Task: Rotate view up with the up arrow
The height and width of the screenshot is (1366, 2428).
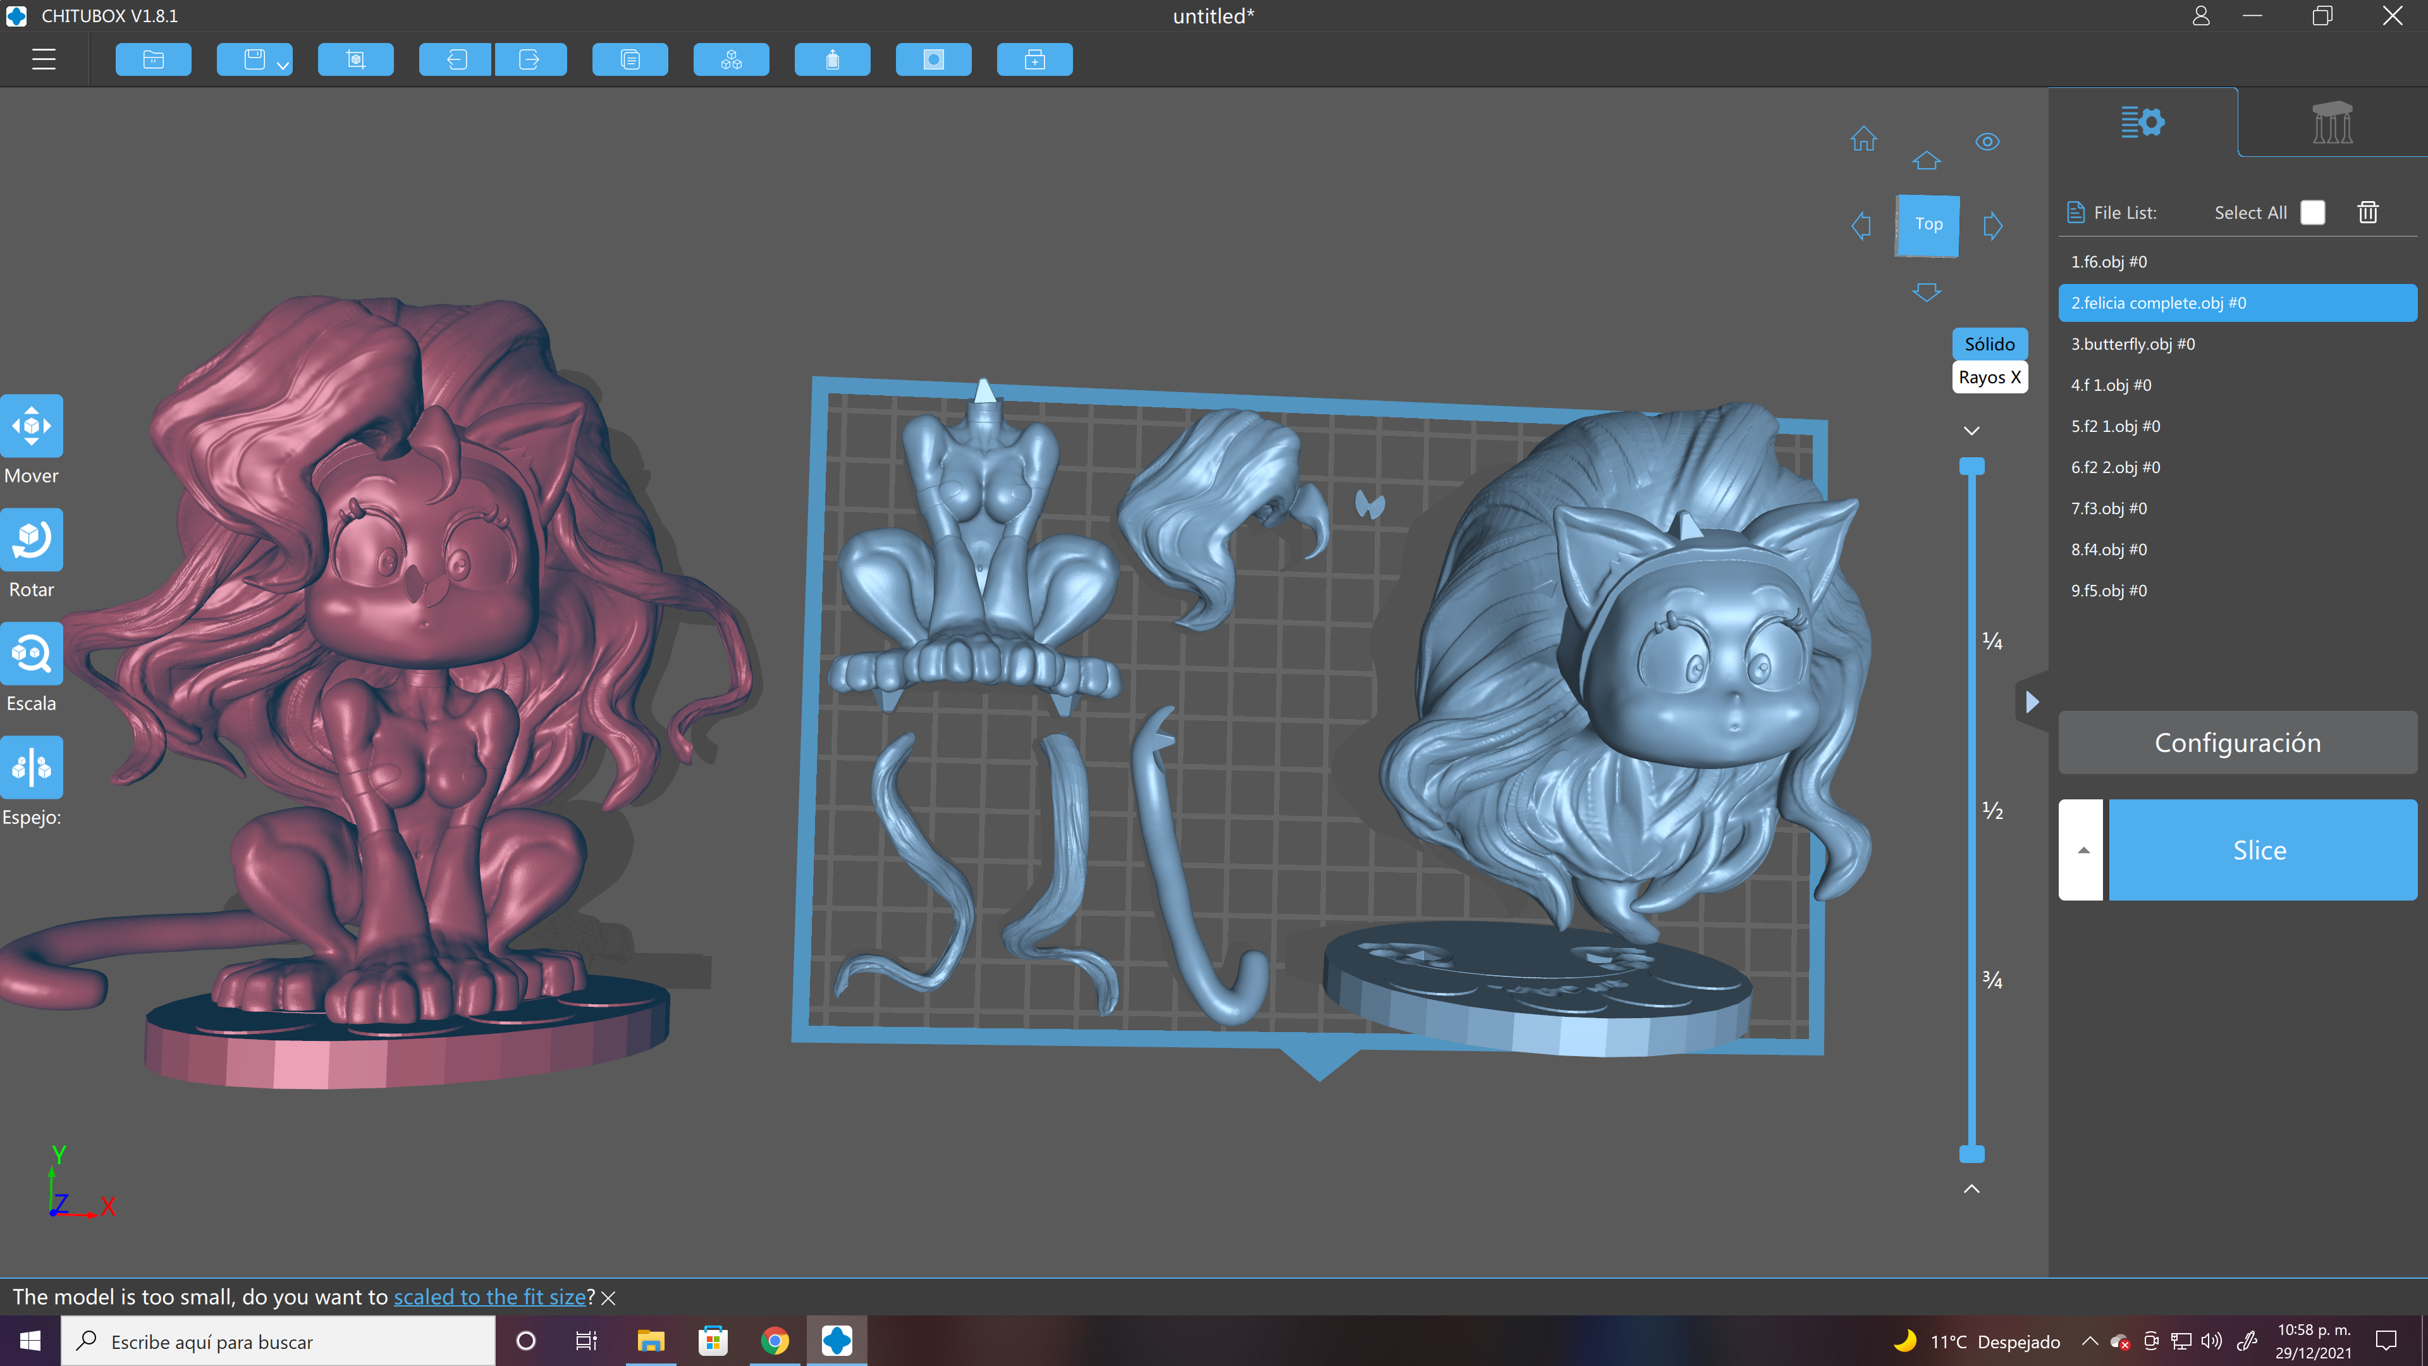Action: (x=1927, y=160)
